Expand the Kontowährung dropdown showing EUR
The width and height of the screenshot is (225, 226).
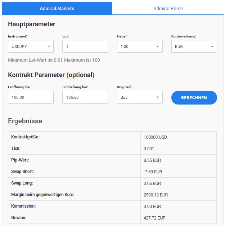(194, 46)
